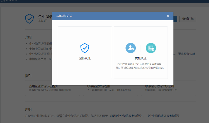This screenshot has height=123, width=209.
Task: Choose the 快捷认证 label text
Action: click(x=141, y=58)
